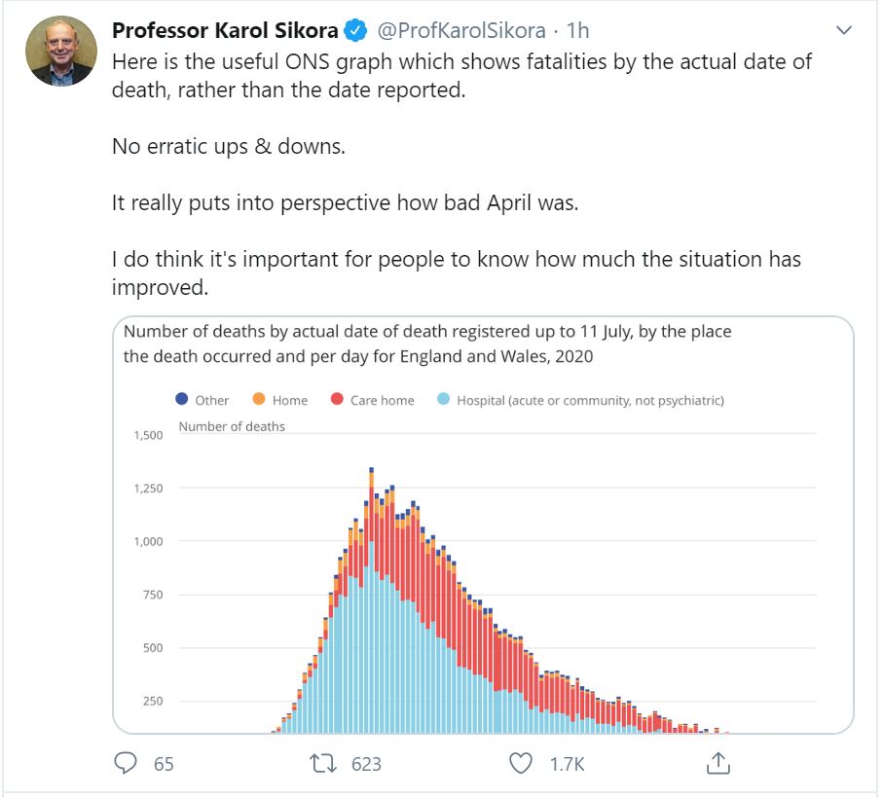Click the reply speech bubble icon
The image size is (883, 798).
126,763
